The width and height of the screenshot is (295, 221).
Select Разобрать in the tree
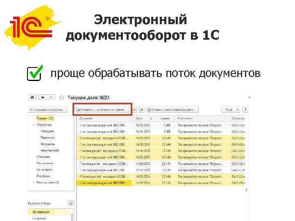click(x=43, y=176)
